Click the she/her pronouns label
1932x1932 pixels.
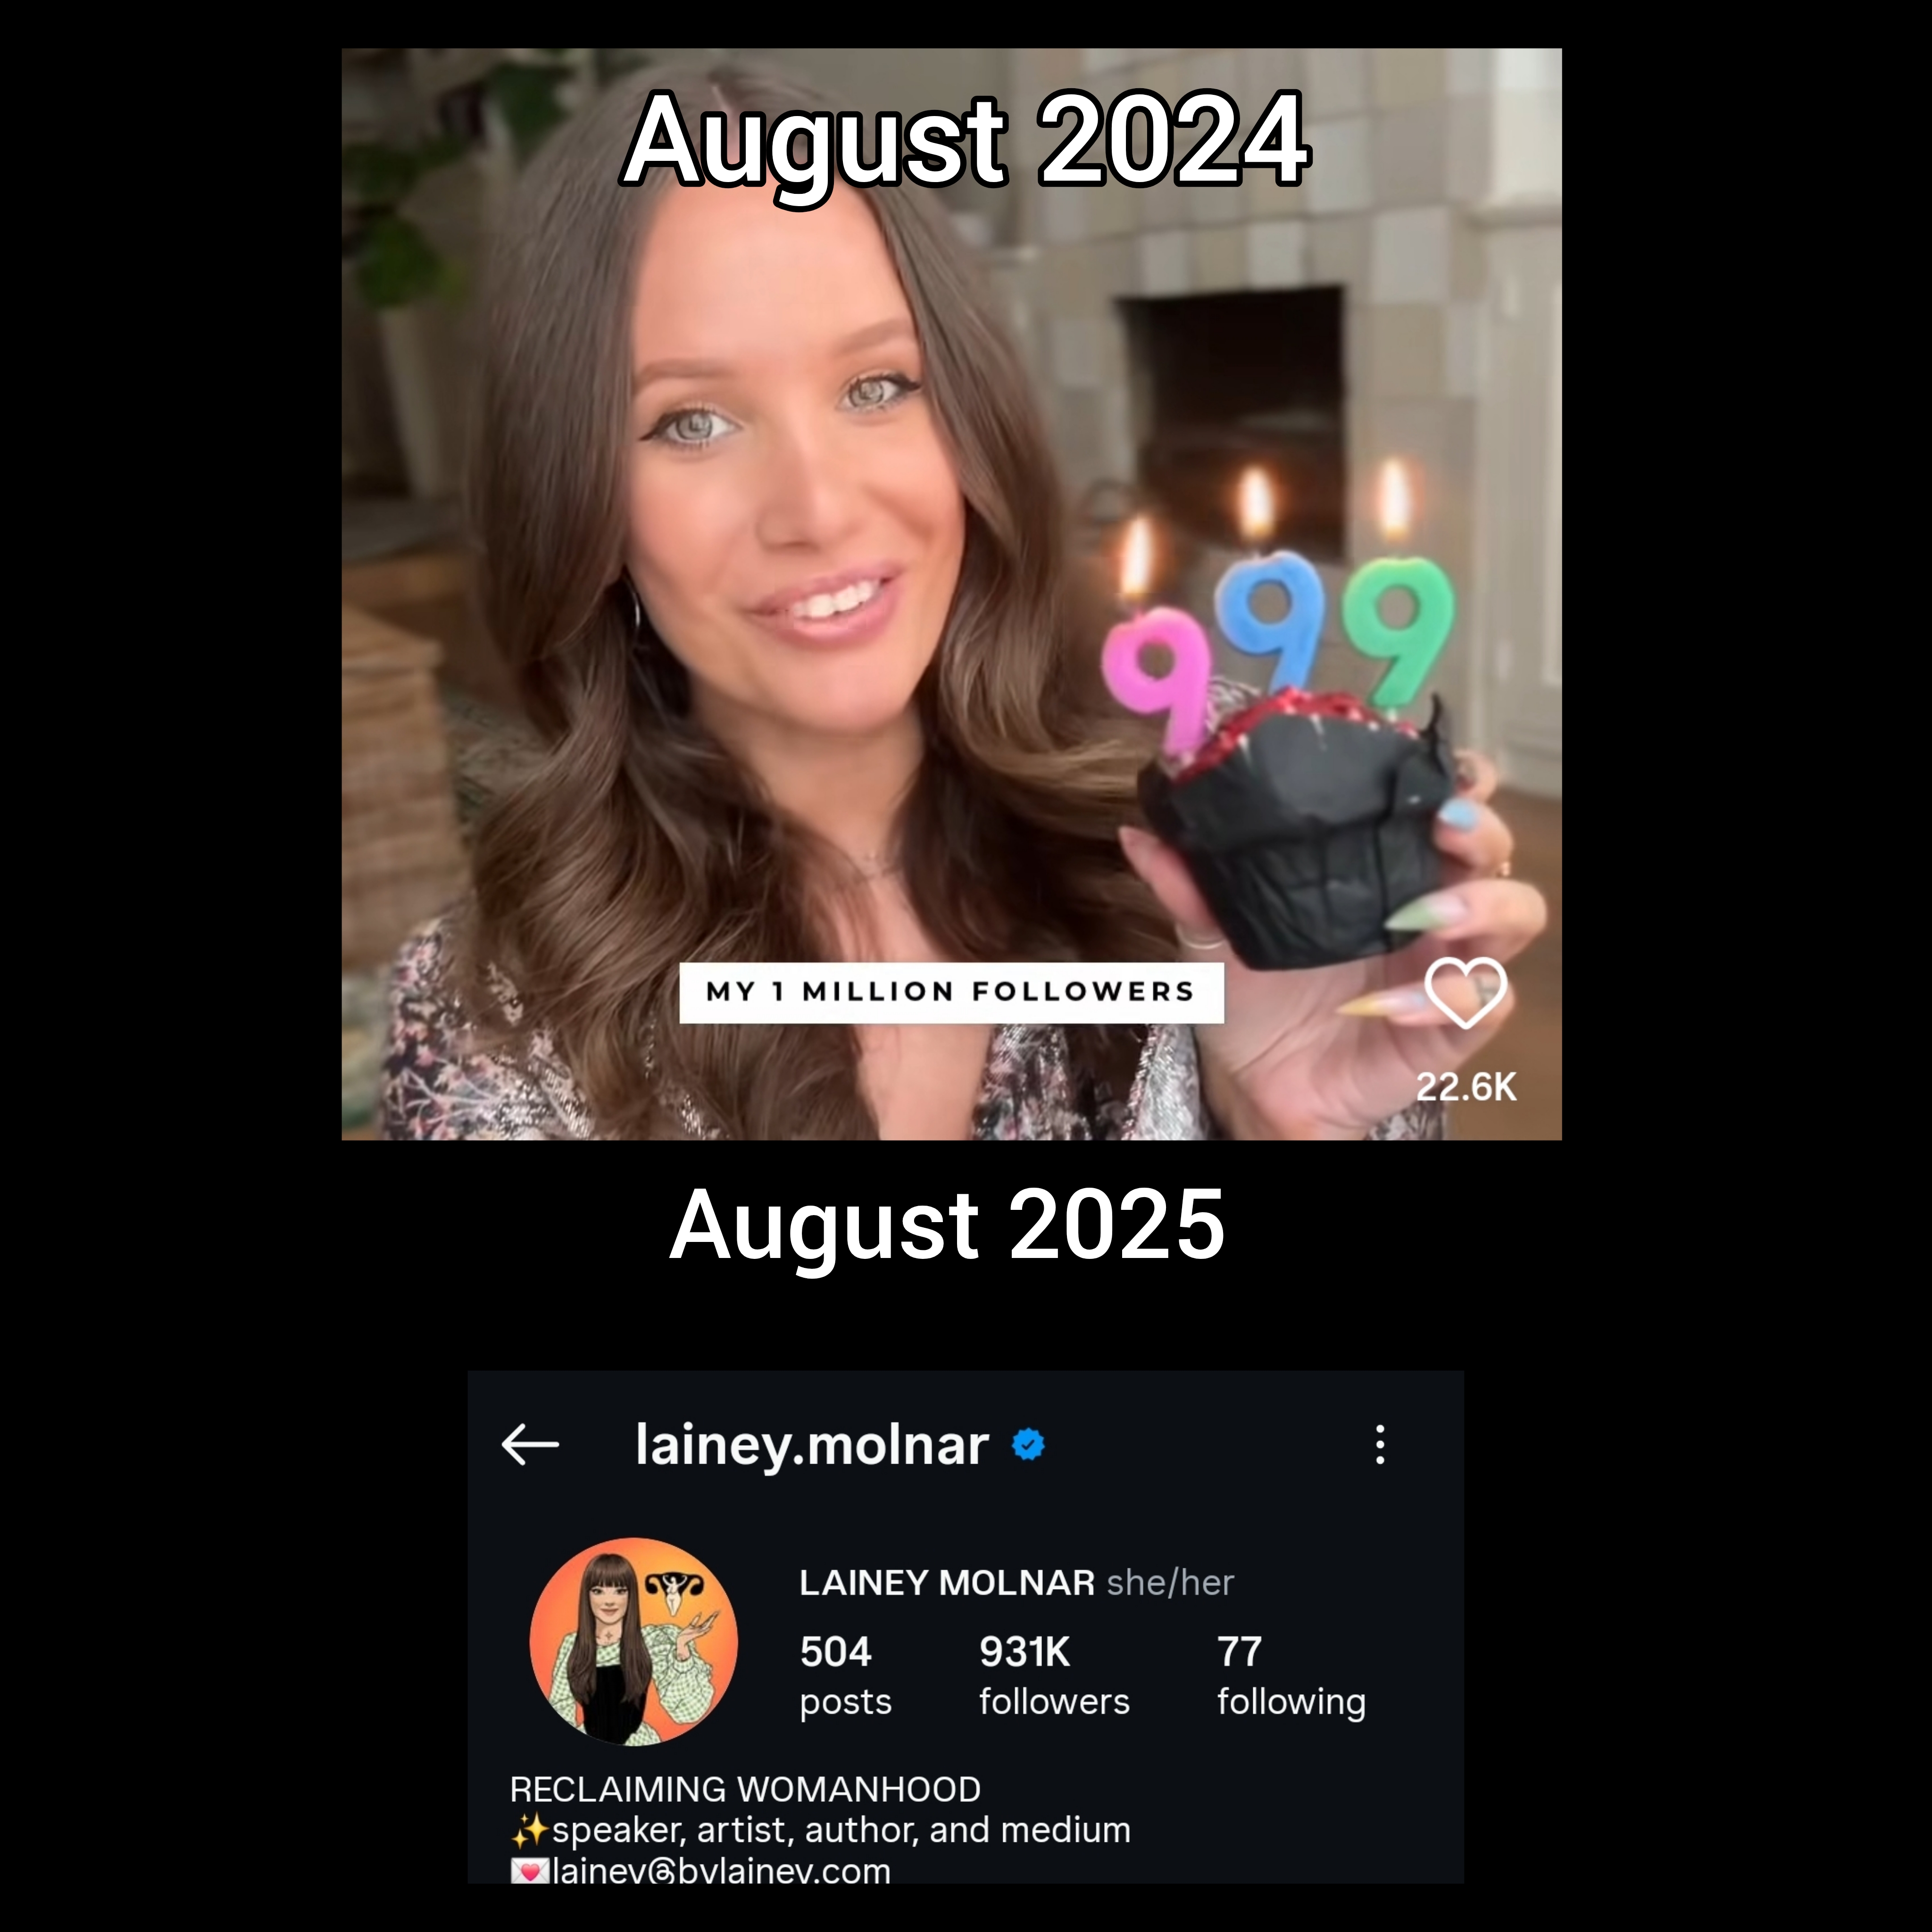[x=1170, y=1583]
